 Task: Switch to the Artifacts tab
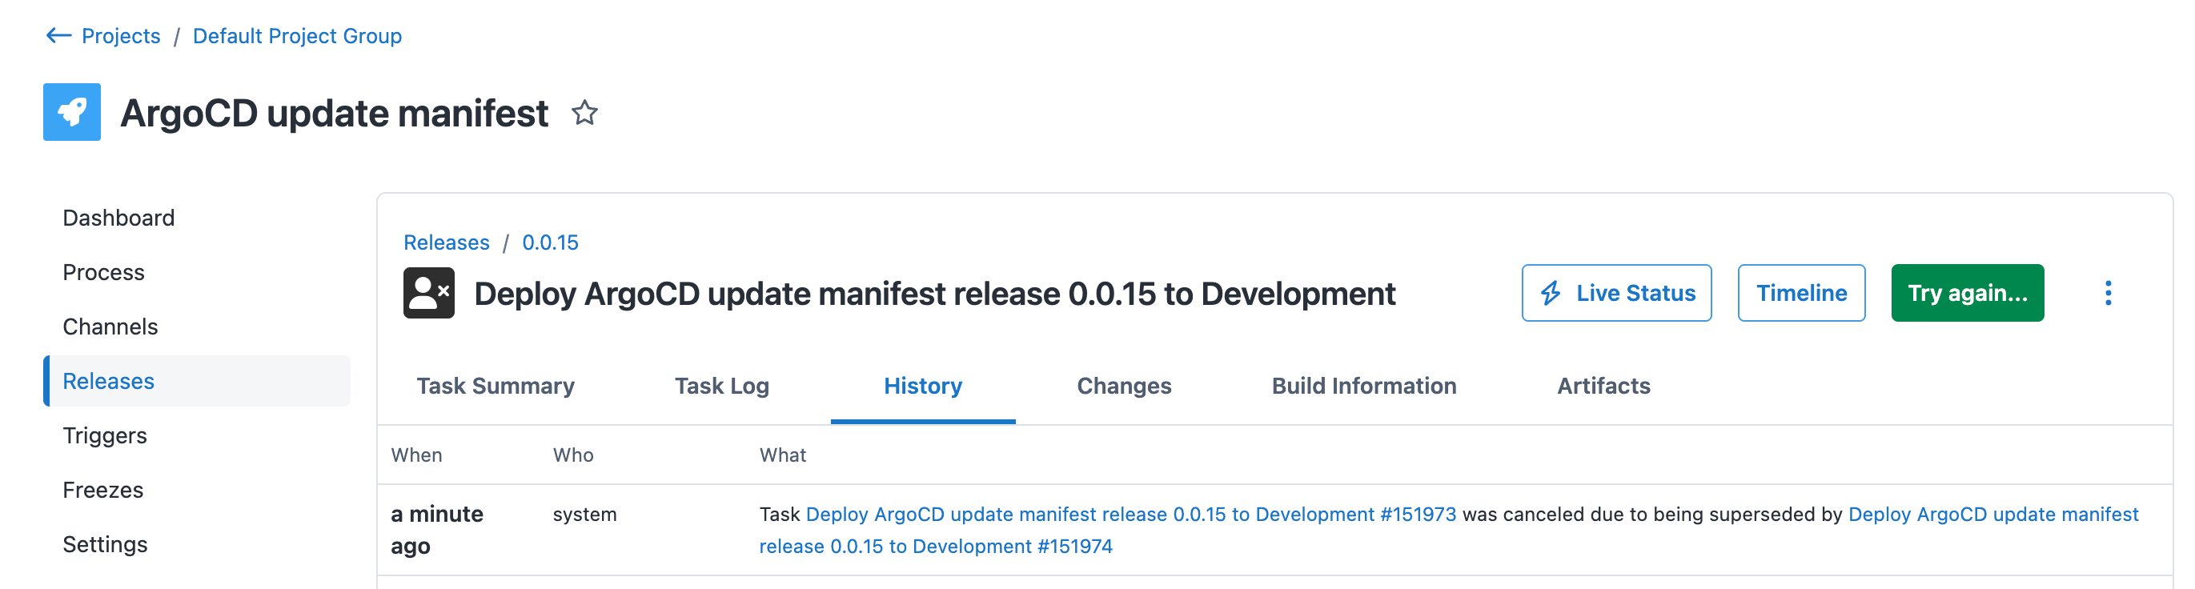pyautogui.click(x=1603, y=387)
